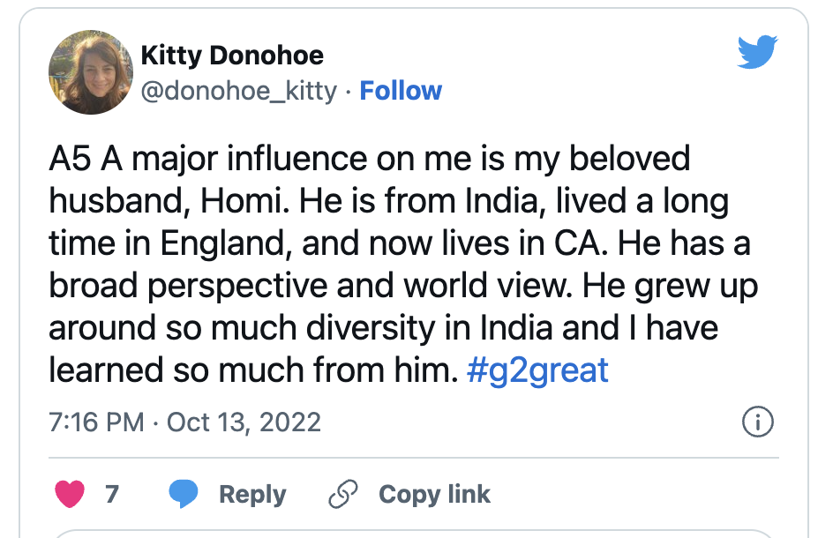Viewport: 833px width, 538px height.
Task: Click the partially visible button below actions
Action: pos(414,534)
